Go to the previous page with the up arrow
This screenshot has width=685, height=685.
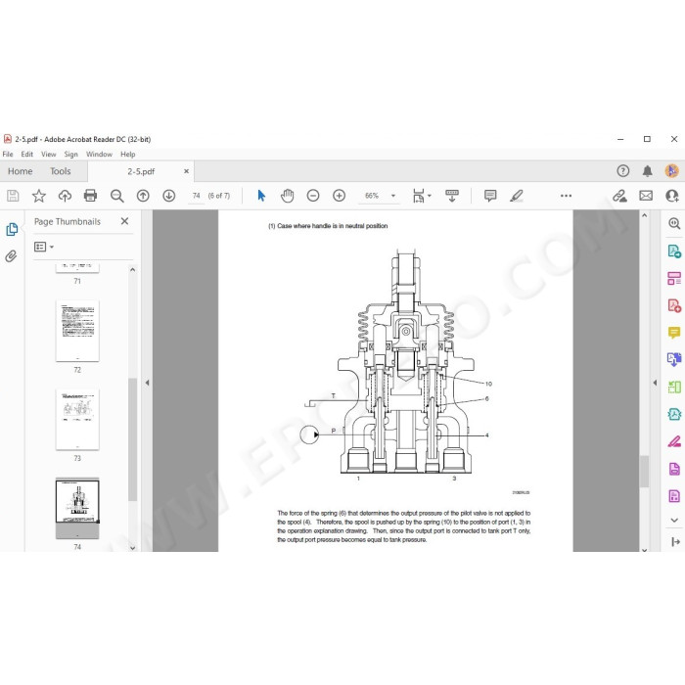click(x=143, y=196)
